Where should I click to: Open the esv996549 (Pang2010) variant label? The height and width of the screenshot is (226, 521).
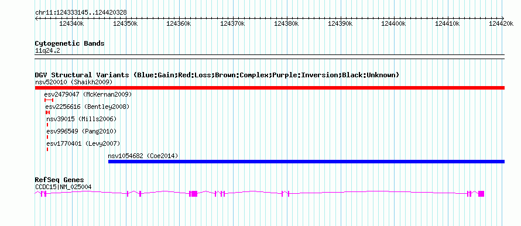(x=81, y=131)
